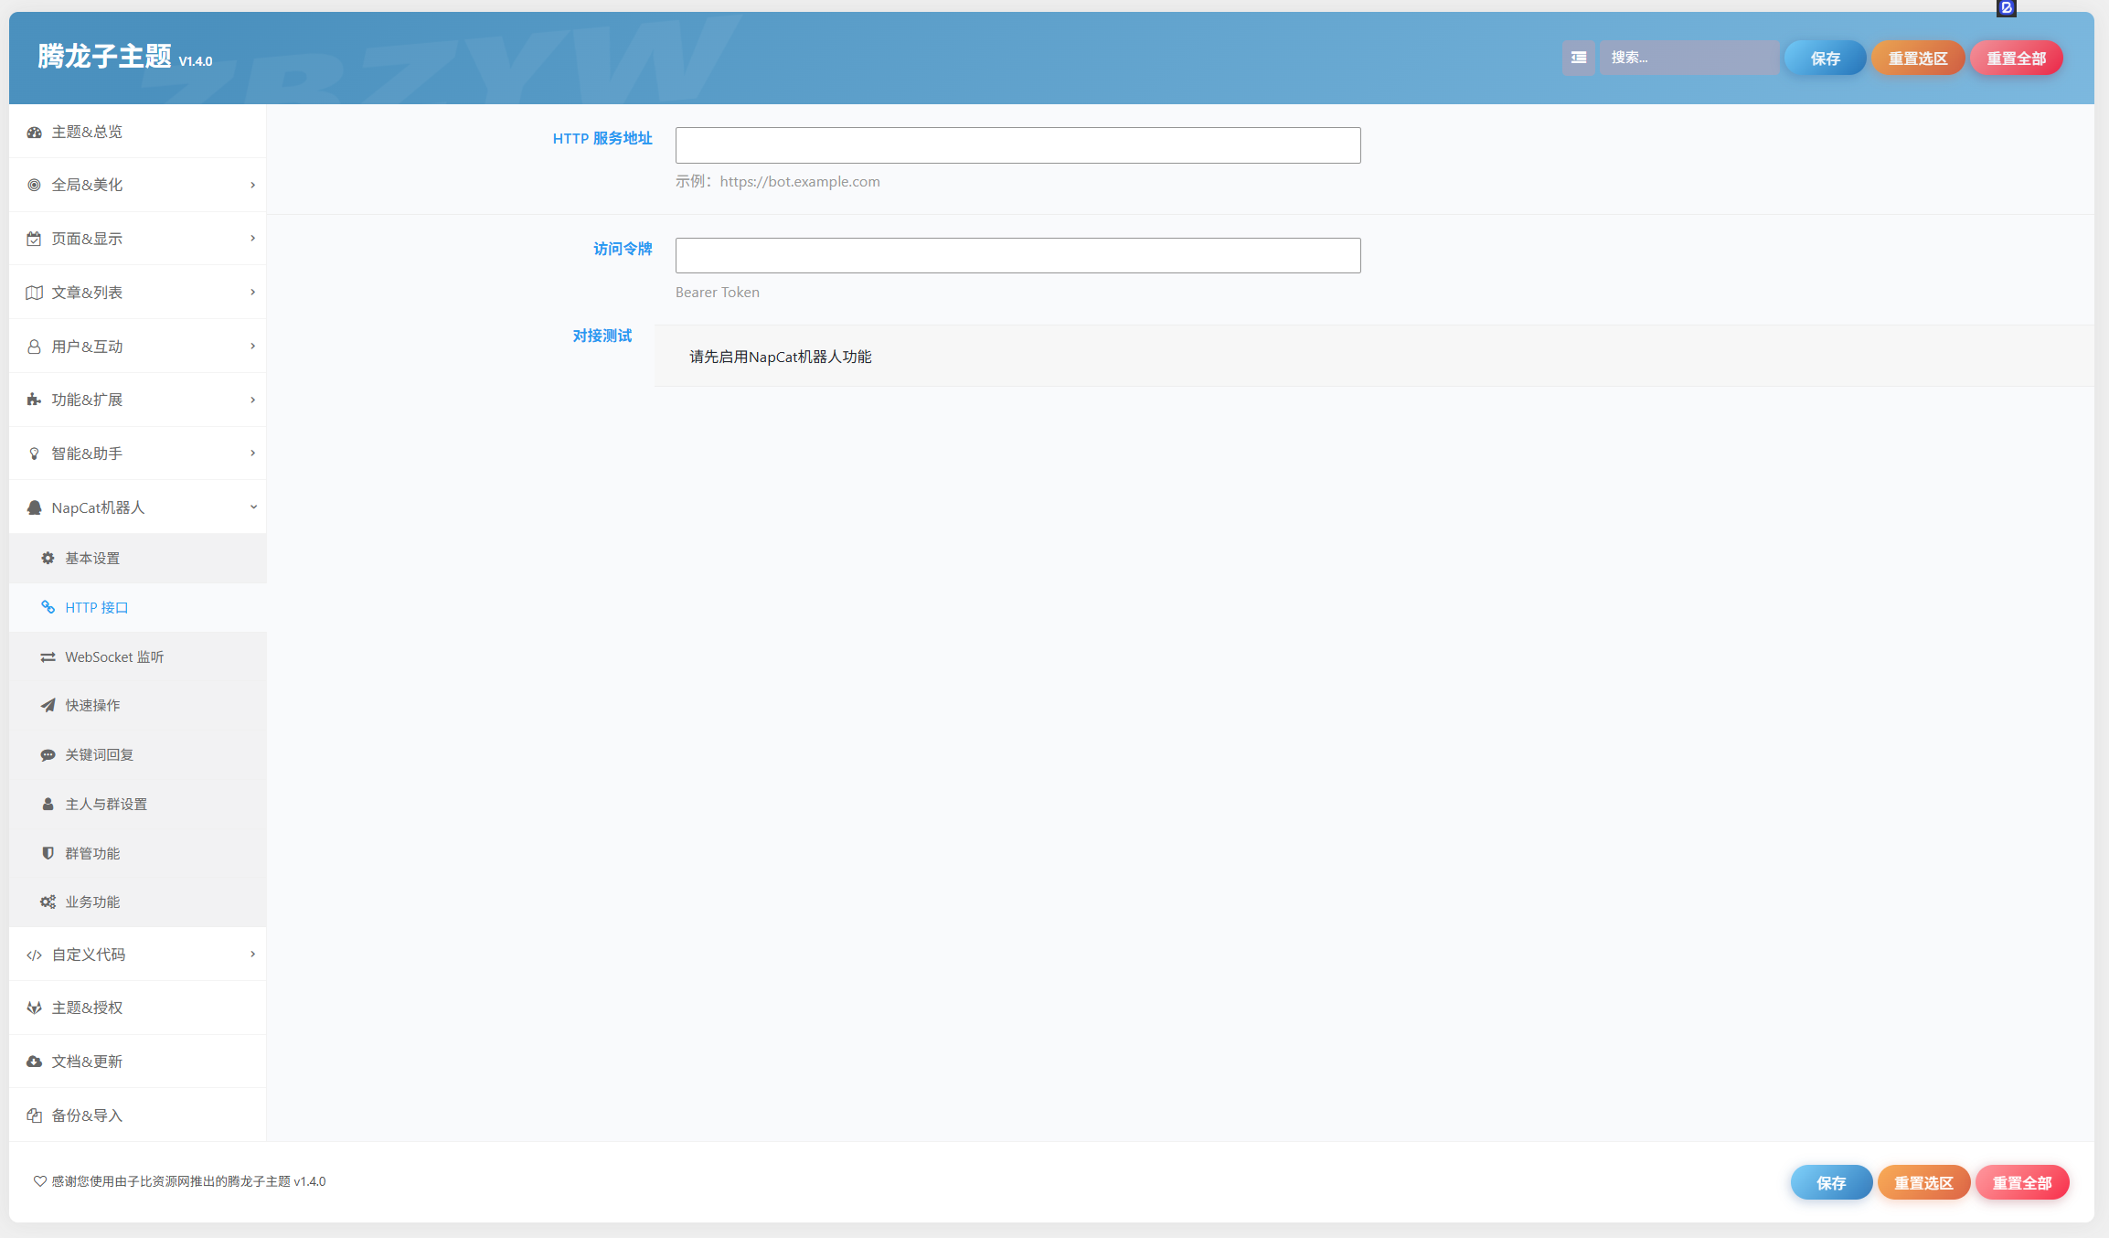This screenshot has height=1238, width=2109.
Task: Expand the 用户&互动 section chevron
Action: coord(253,347)
